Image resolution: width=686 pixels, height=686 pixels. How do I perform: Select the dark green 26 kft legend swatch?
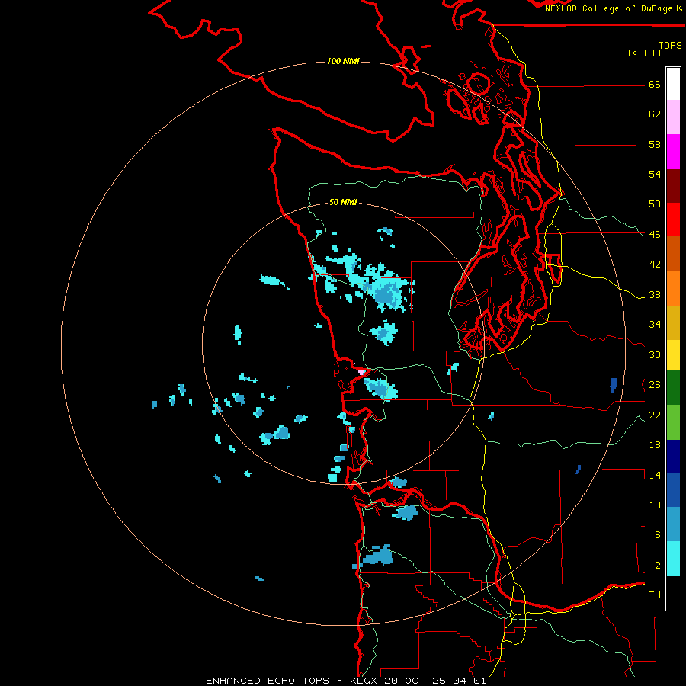673,387
